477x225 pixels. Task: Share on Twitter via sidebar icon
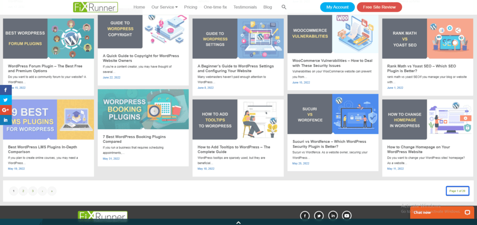(6, 100)
